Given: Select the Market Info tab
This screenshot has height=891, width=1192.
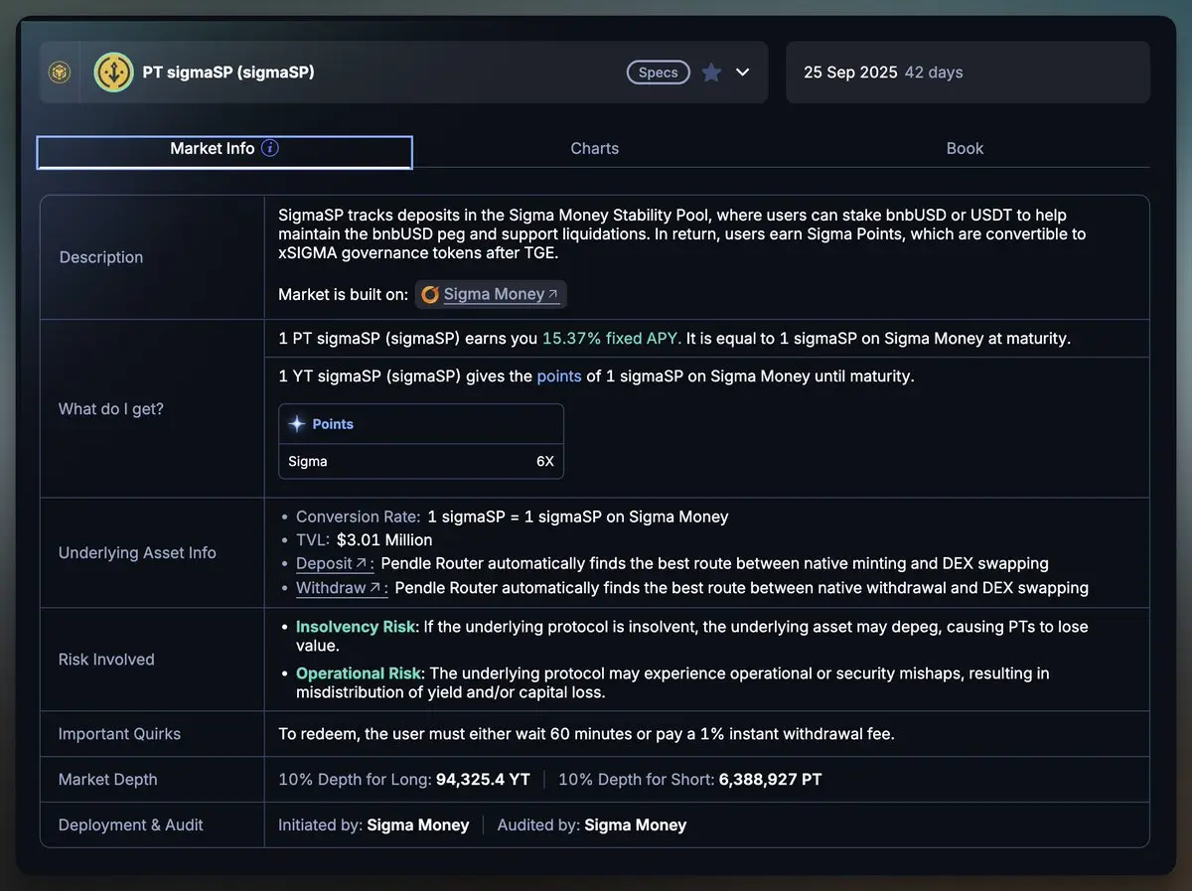Looking at the screenshot, I should [x=224, y=152].
